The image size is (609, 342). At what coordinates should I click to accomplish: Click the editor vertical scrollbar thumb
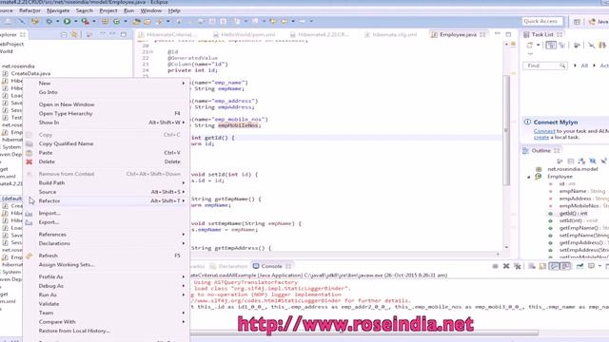click(x=506, y=130)
